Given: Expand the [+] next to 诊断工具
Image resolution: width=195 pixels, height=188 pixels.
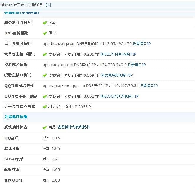Looking at the screenshot, I should click(48, 5).
